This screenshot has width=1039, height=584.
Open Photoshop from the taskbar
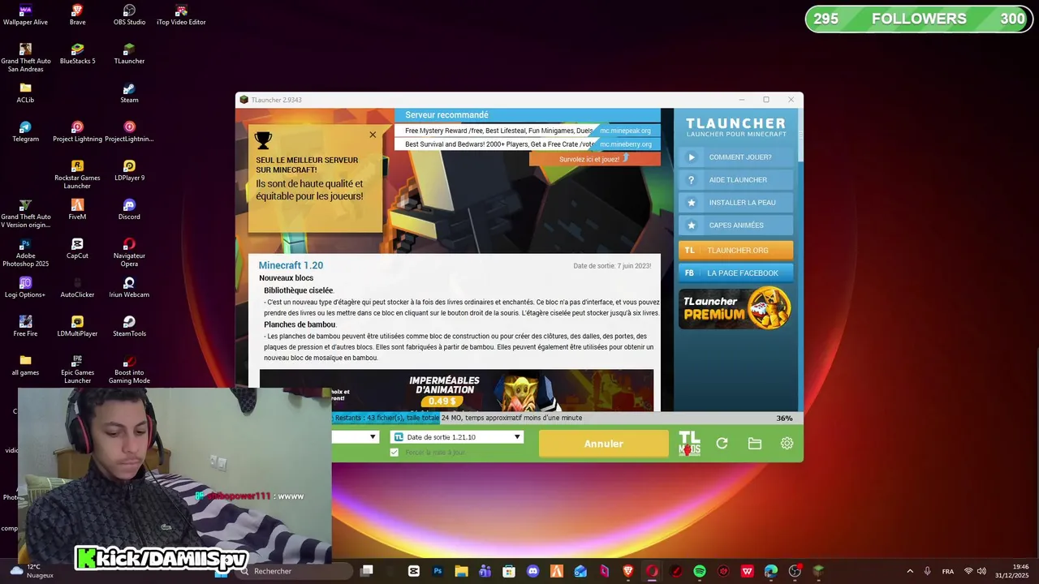click(x=438, y=571)
